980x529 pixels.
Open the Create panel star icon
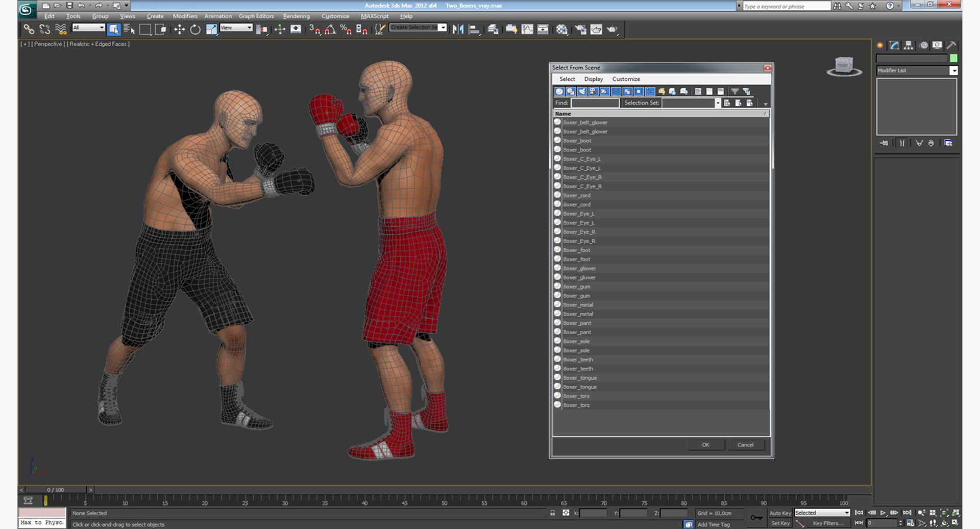880,45
